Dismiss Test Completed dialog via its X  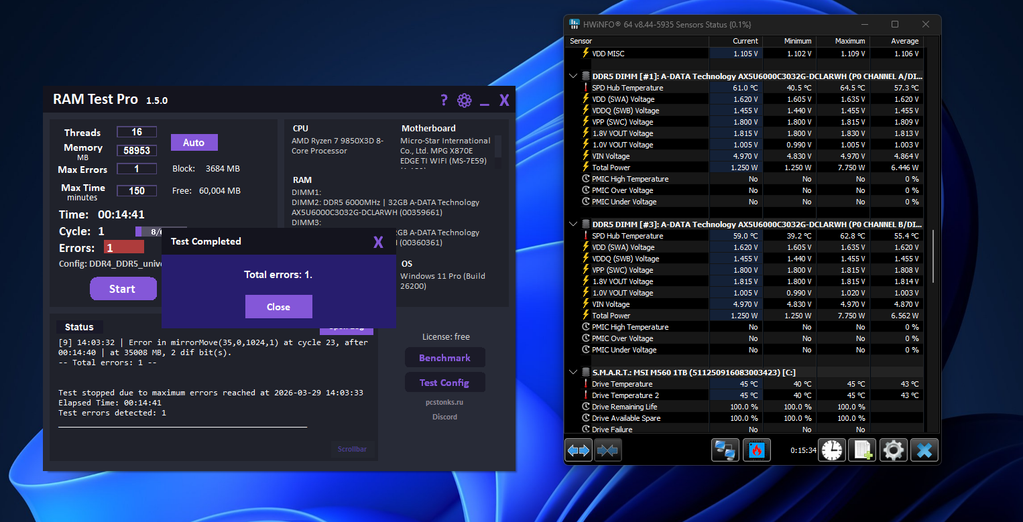378,242
